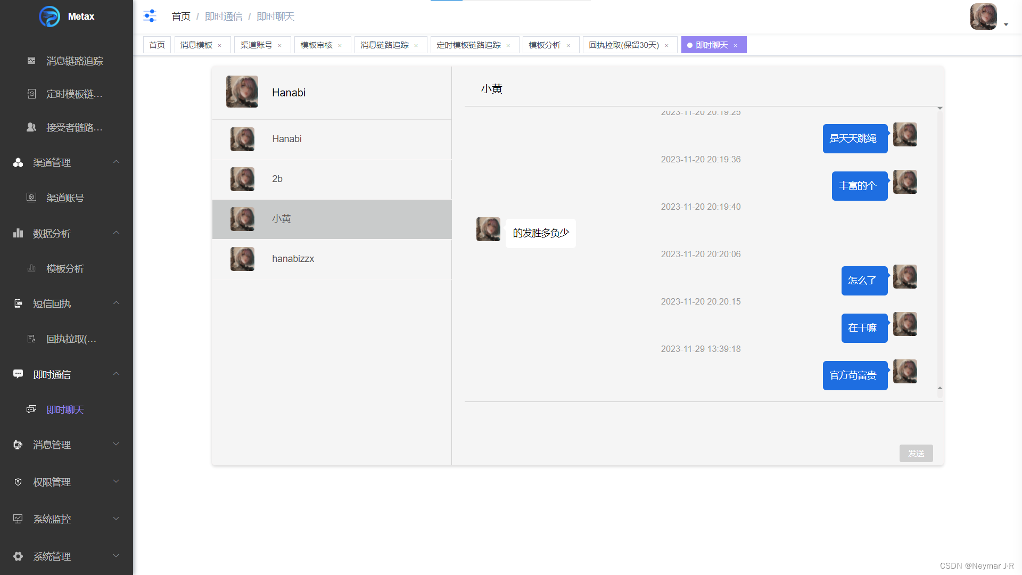Image resolution: width=1022 pixels, height=575 pixels.
Task: Click the 即时聊天 chat icon in sidebar
Action: coord(31,409)
